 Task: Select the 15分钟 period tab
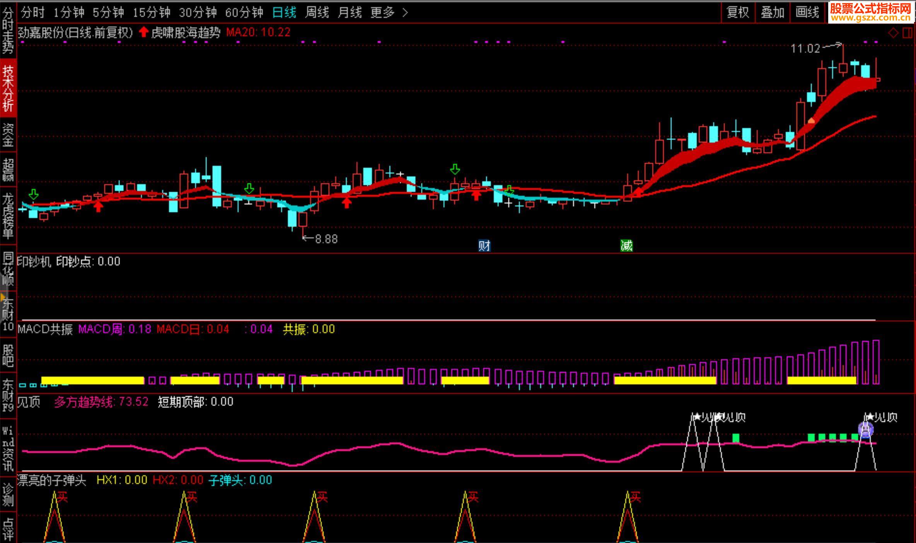(x=152, y=13)
